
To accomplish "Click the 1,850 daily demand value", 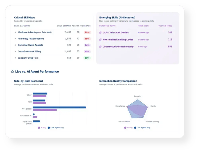I will click(x=68, y=39).
